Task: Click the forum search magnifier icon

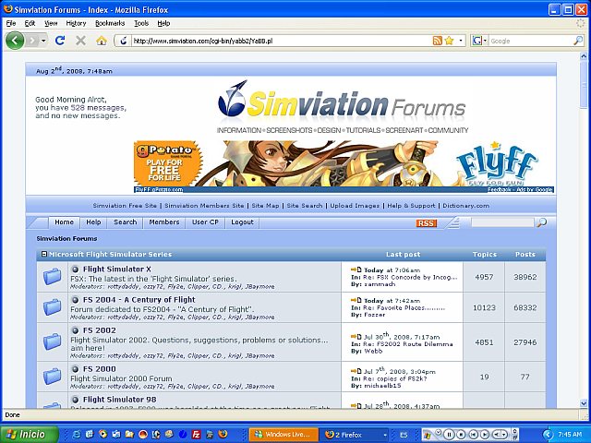Action: (x=541, y=222)
